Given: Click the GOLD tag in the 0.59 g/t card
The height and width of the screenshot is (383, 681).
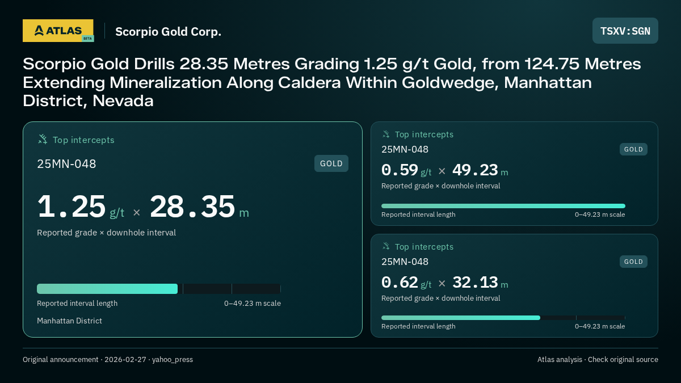Looking at the screenshot, I should coord(633,149).
